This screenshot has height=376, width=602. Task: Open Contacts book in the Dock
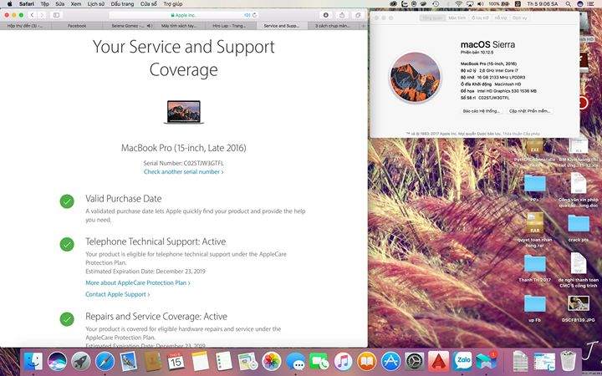point(152,362)
